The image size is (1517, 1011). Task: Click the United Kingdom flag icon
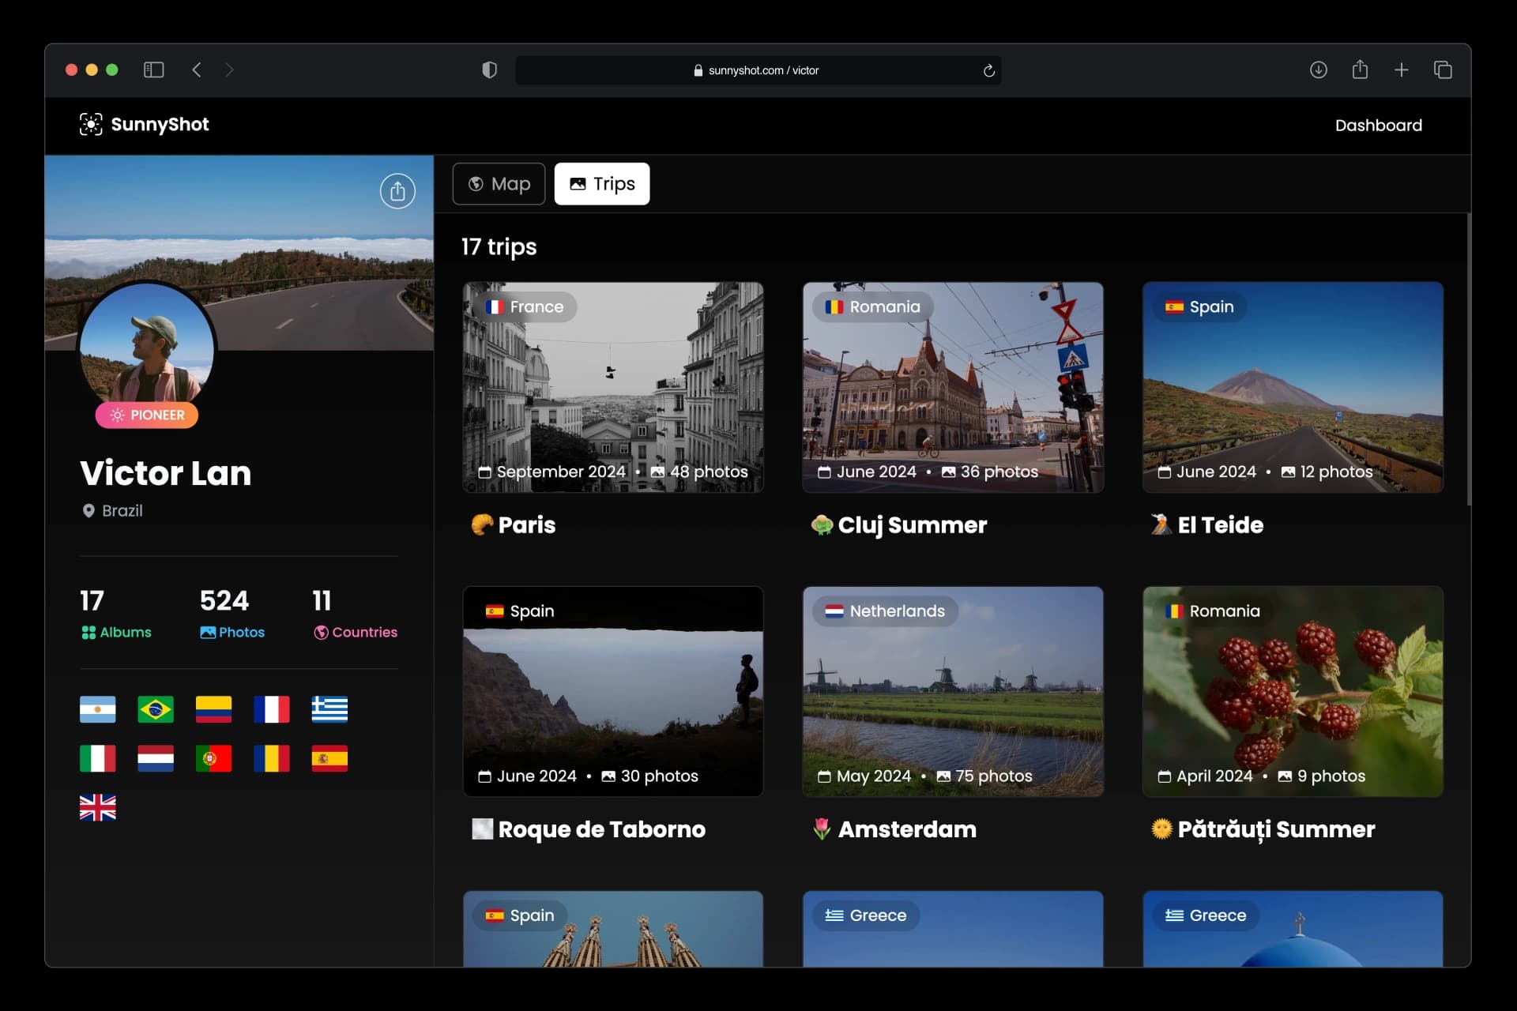tap(98, 807)
